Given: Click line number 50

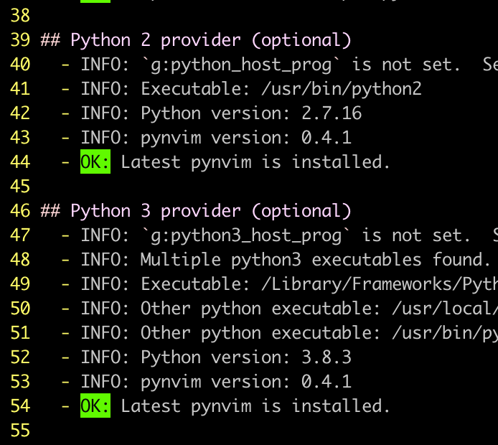Looking at the screenshot, I should (20, 309).
